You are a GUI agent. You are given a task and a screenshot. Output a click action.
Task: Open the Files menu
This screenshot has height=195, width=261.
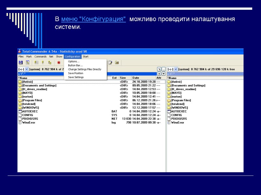[21, 57]
